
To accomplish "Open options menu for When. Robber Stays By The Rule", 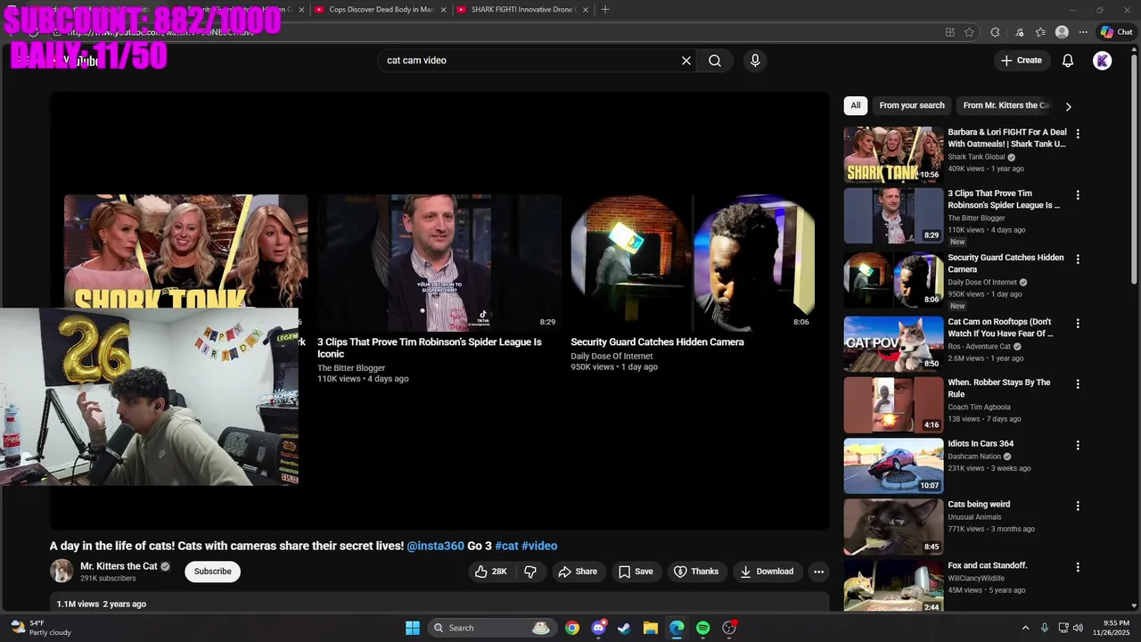I will point(1078,383).
